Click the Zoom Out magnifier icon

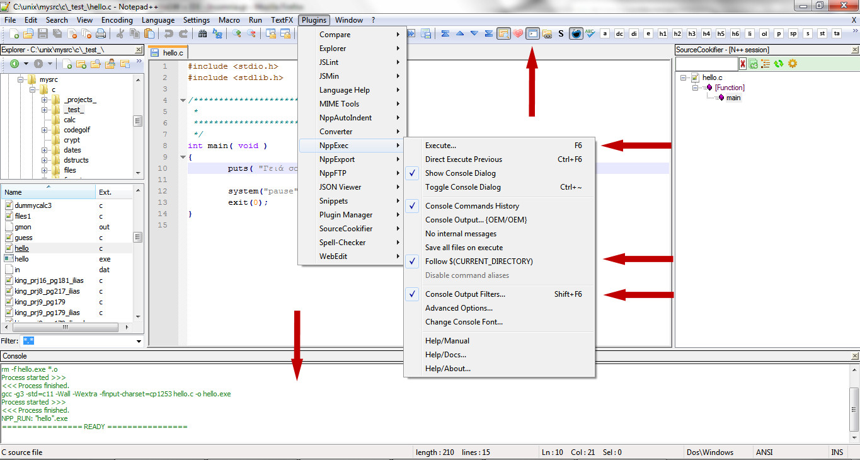251,34
